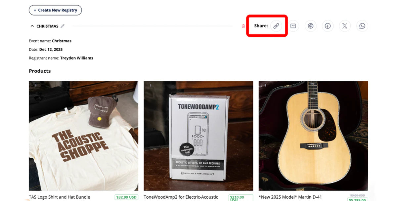Open New 2025 Model Martin D-41 link
397x201 pixels.
[290, 197]
